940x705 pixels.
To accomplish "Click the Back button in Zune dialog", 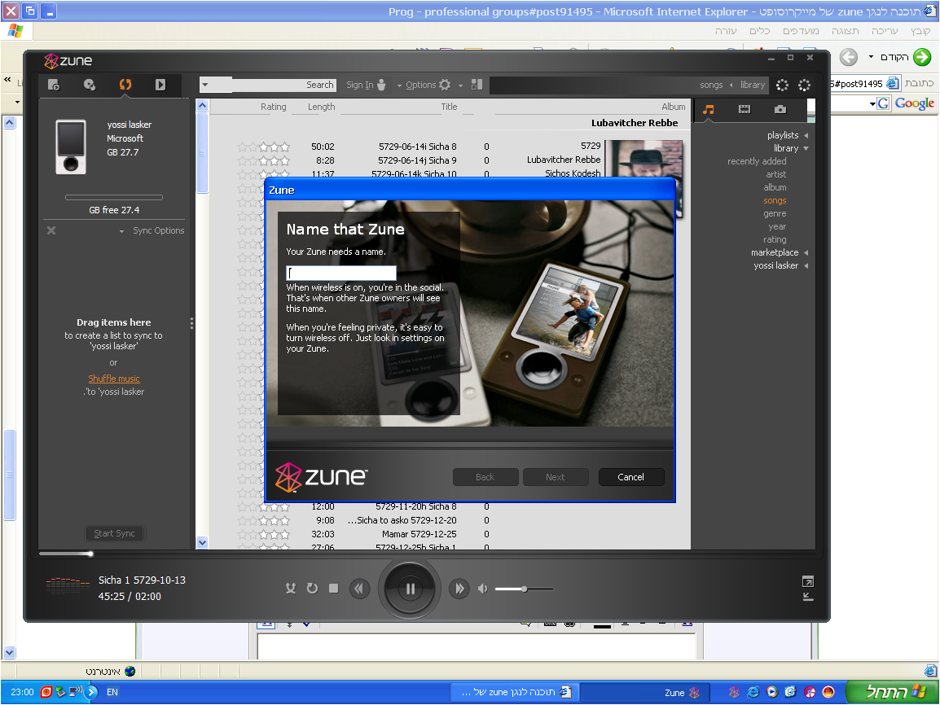I will point(485,477).
